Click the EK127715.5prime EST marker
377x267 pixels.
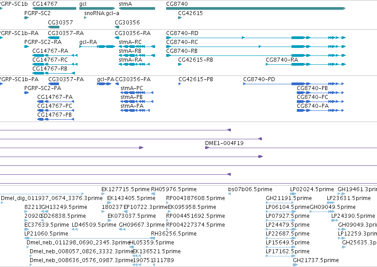click(103, 194)
